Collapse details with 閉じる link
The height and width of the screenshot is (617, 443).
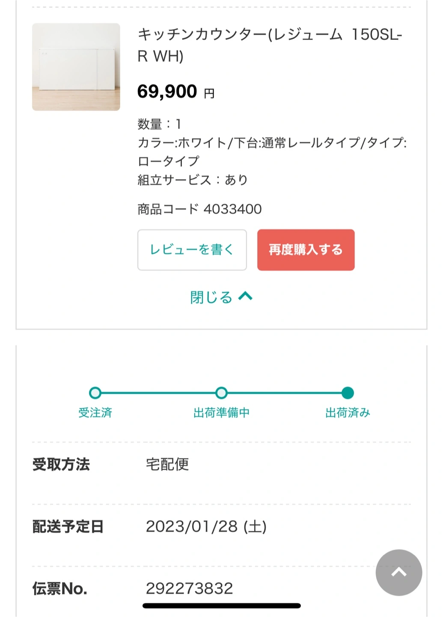[x=221, y=297]
